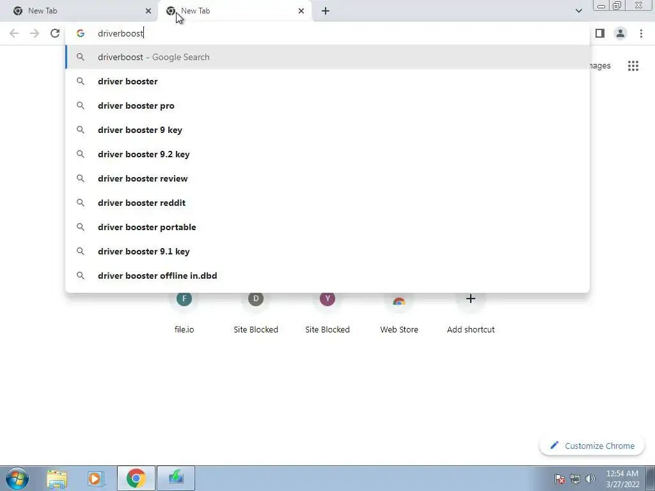Click search icon beside 'driver booster pro'
This screenshot has width=655, height=491.
pyautogui.click(x=81, y=105)
